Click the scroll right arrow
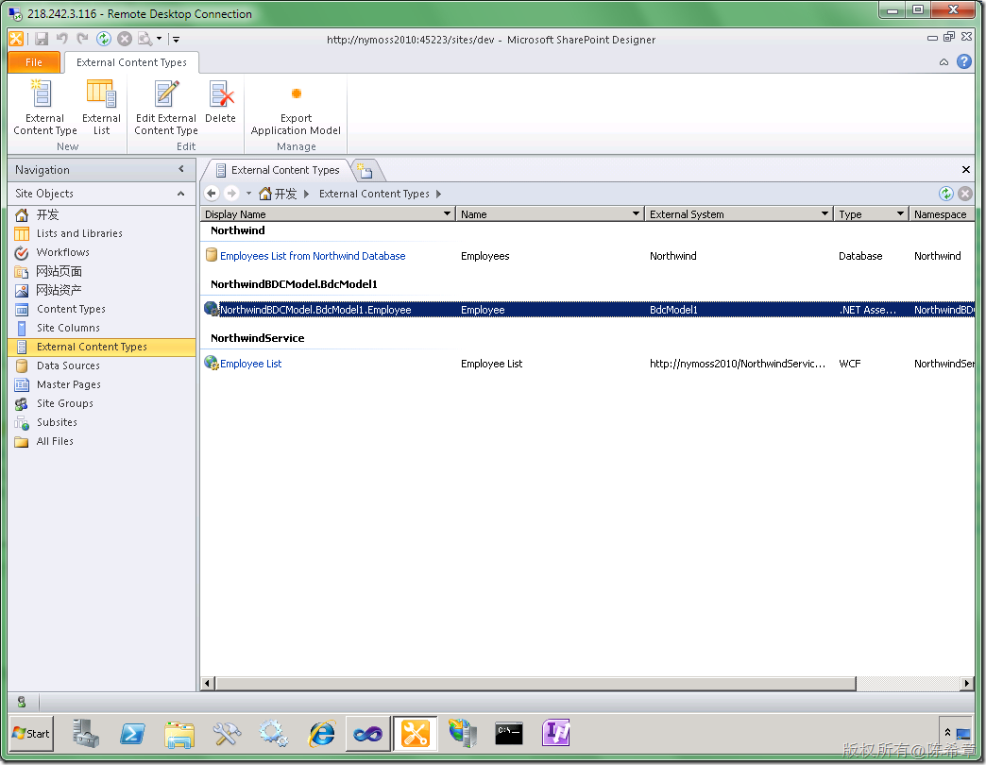 click(x=967, y=683)
